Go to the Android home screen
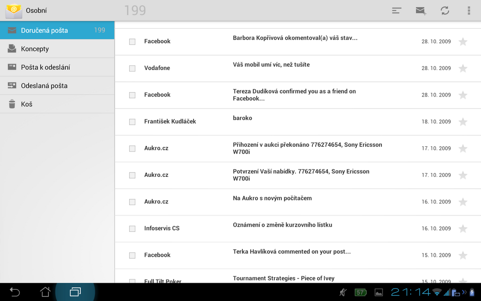The image size is (481, 301). point(45,292)
